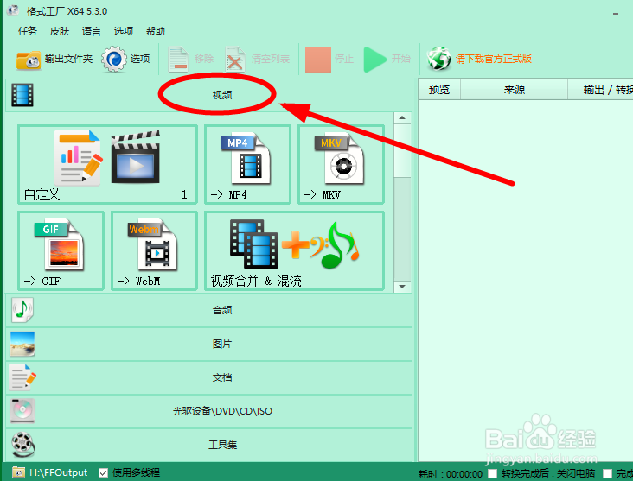Click the video panel scrollbar thumb

point(402,150)
